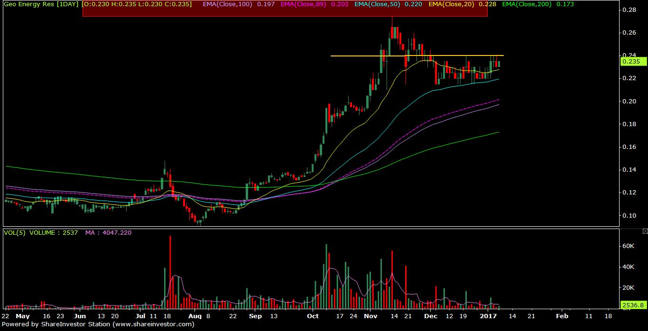Click the Powered by ShareInvestor Station footer text
The height and width of the screenshot is (331, 648).
click(98, 324)
